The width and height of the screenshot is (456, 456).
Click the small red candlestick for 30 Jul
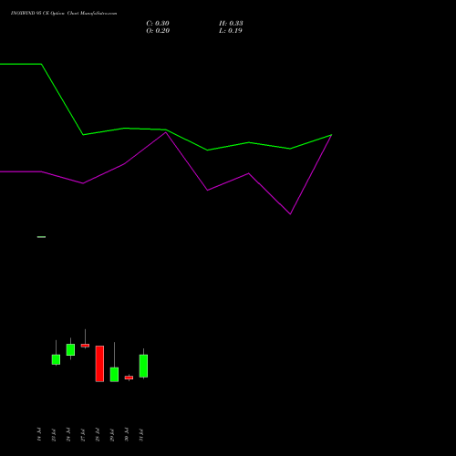[x=129, y=378]
